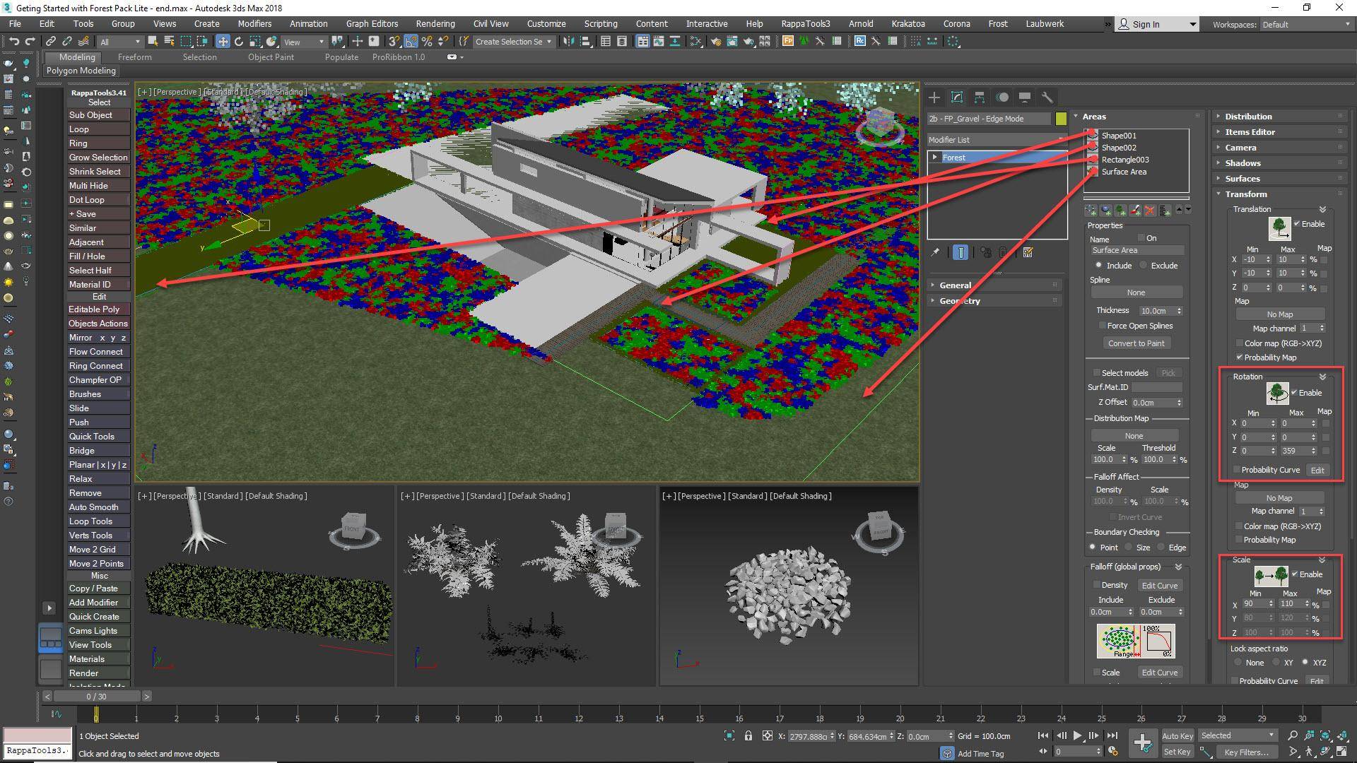The image size is (1357, 763).
Task: Click the FP_Gravel green color swatch
Action: tap(1061, 119)
